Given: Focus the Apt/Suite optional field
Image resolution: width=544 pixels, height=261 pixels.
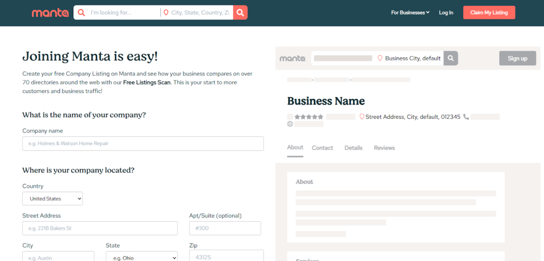Looking at the screenshot, I should (x=225, y=229).
